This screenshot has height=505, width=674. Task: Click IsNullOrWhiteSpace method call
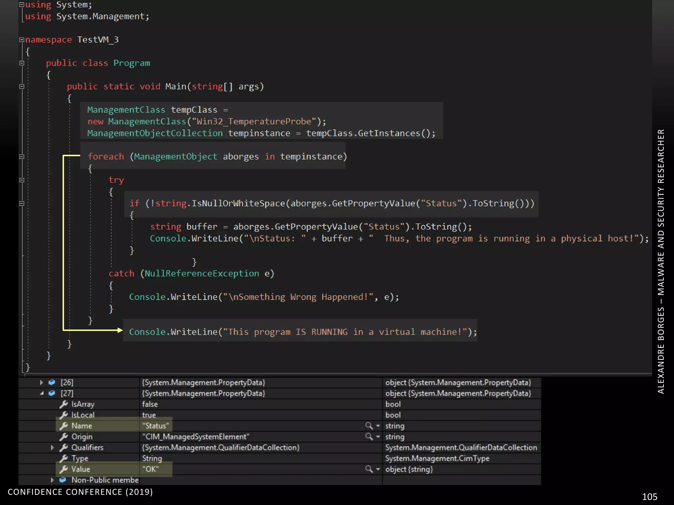tap(238, 203)
